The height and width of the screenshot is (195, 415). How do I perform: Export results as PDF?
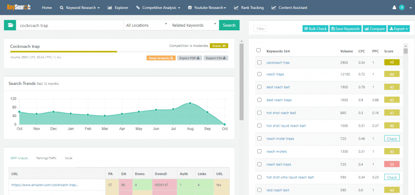tap(189, 58)
